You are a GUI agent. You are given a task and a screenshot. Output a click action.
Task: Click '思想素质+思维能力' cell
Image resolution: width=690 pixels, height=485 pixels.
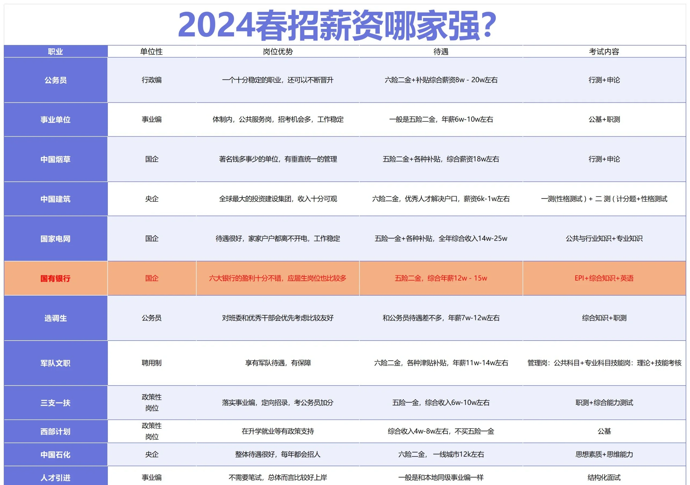click(604, 454)
